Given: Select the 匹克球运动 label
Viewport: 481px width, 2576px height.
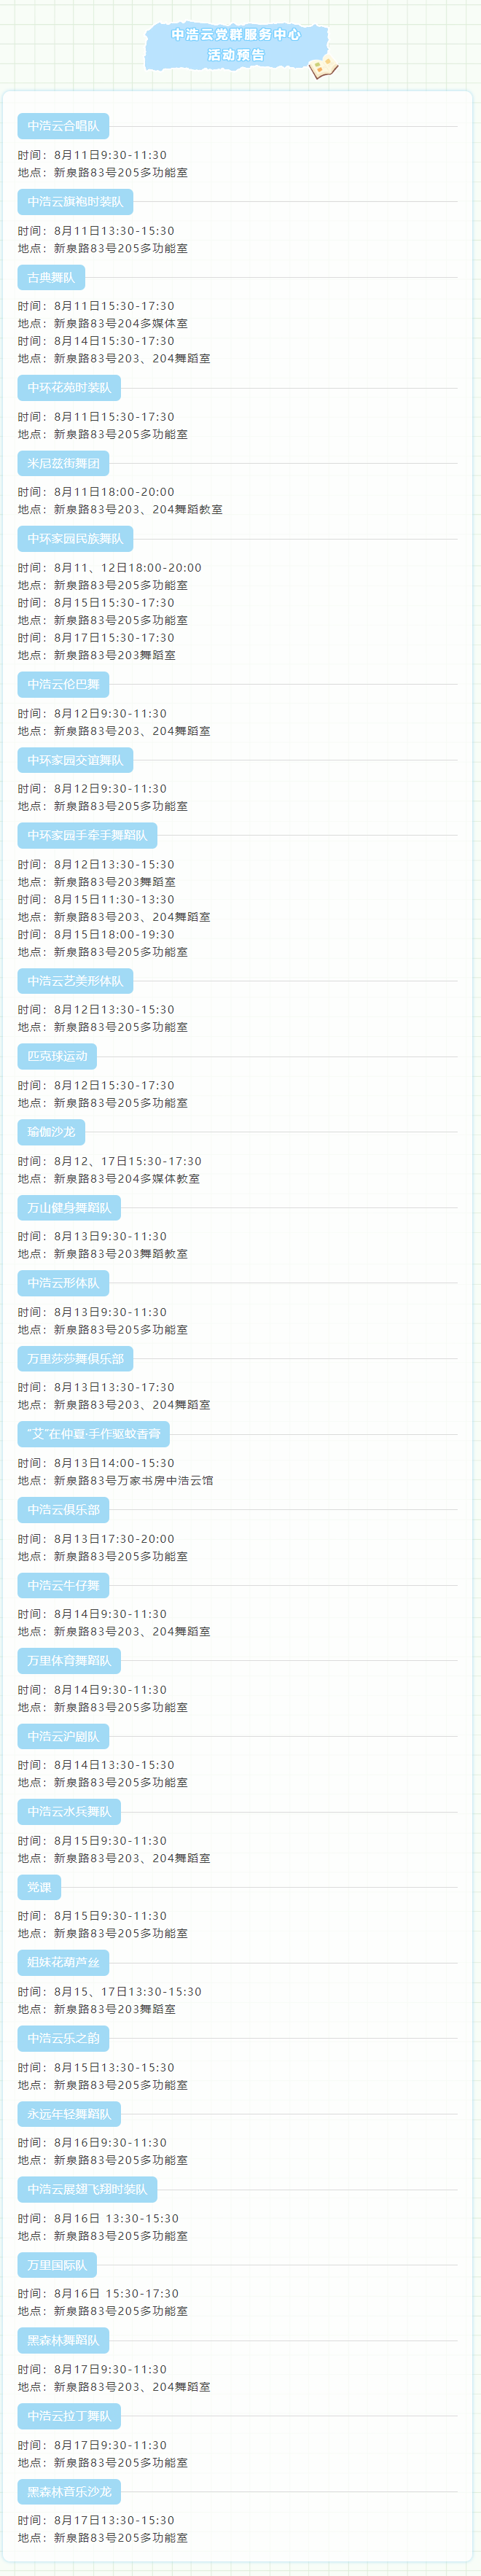Looking at the screenshot, I should [x=57, y=1056].
